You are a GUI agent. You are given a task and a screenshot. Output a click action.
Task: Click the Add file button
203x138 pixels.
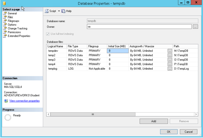[x=153, y=121]
